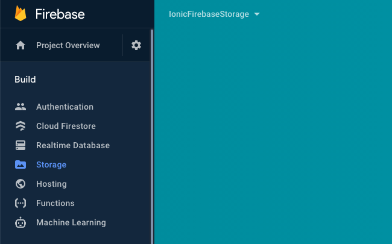Click the Hosting globe icon
The image size is (392, 244).
(x=21, y=184)
